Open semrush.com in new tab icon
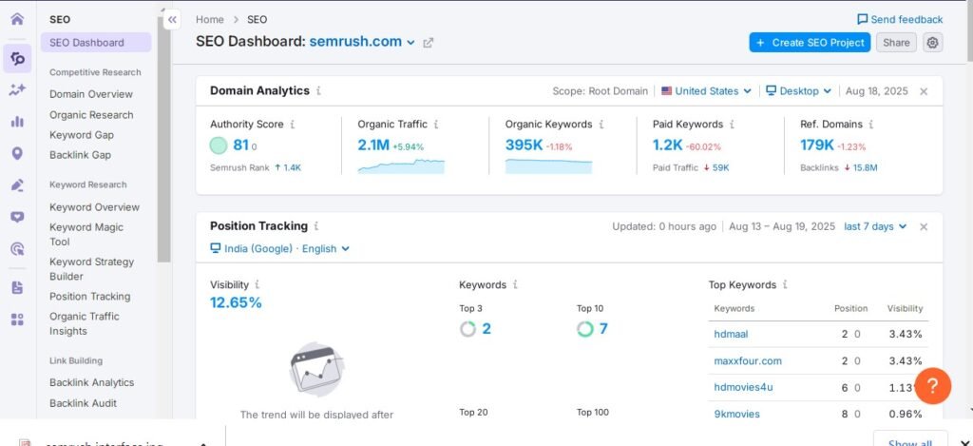Viewport: 973px width, 446px height. [x=429, y=43]
